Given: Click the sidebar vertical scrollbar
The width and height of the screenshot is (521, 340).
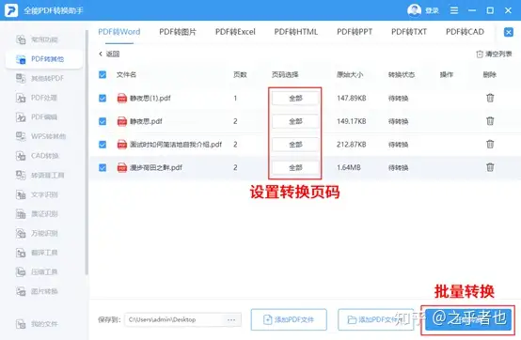Looking at the screenshot, I should tap(87, 152).
